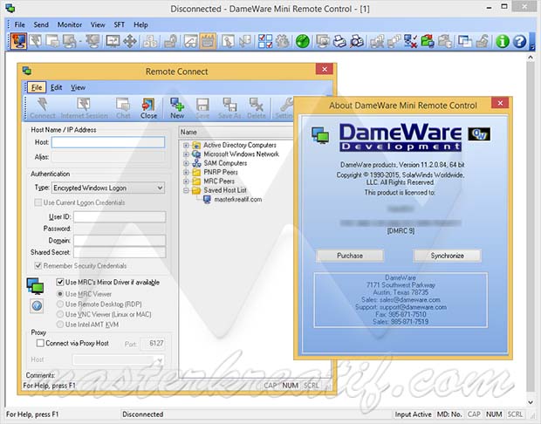Collapse Saved Host List node
This screenshot has height=424, width=541.
tap(186, 190)
